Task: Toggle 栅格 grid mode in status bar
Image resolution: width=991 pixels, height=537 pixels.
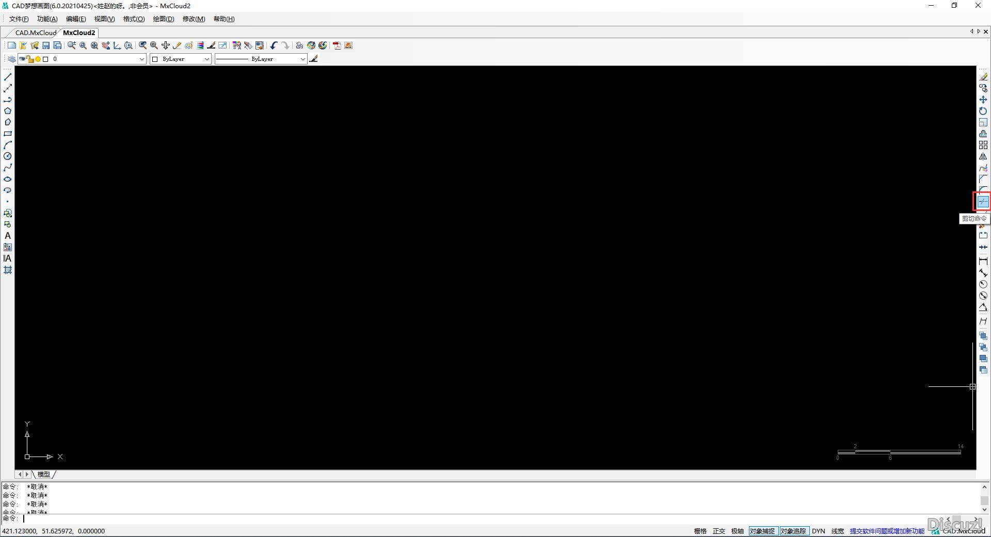Action: click(x=700, y=531)
